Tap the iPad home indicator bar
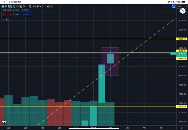188x130 pixels. pyautogui.click(x=94, y=128)
